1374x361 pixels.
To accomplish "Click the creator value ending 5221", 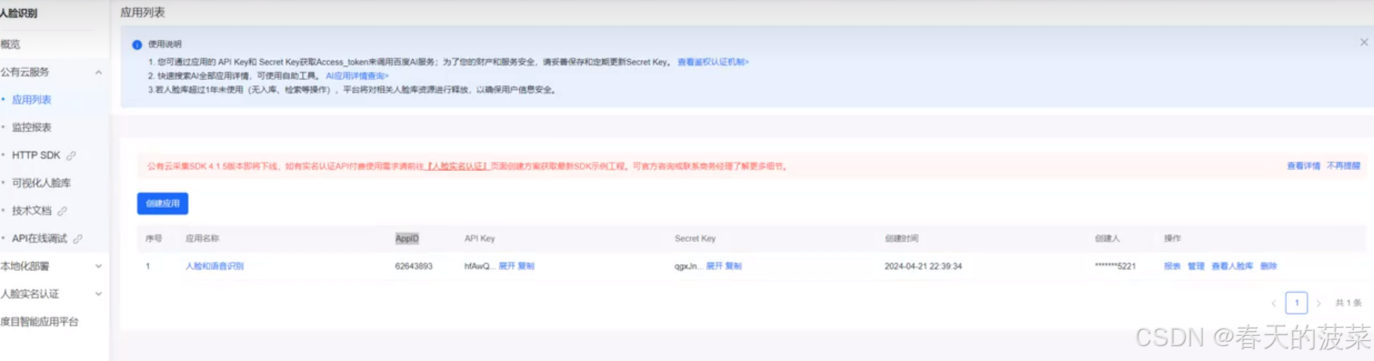I will click(x=1115, y=266).
